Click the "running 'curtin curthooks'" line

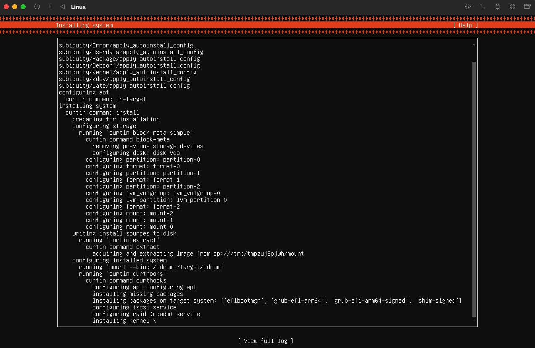point(123,274)
